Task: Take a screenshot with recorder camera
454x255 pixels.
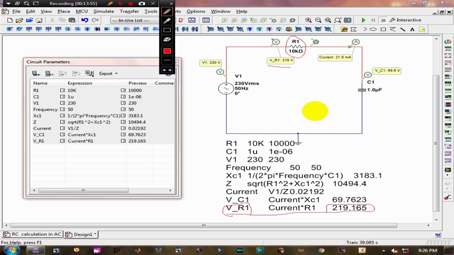Action: tap(142, 4)
